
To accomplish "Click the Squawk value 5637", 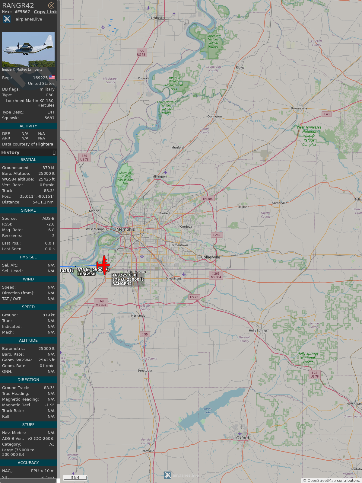I will coord(49,118).
